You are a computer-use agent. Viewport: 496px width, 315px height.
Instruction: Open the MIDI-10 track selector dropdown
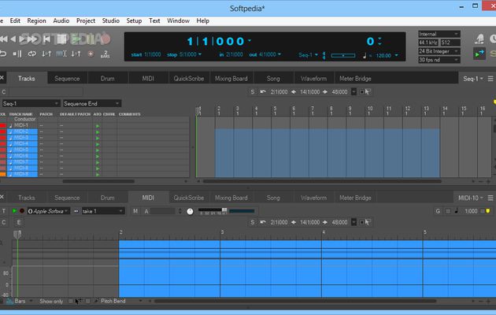(x=470, y=198)
